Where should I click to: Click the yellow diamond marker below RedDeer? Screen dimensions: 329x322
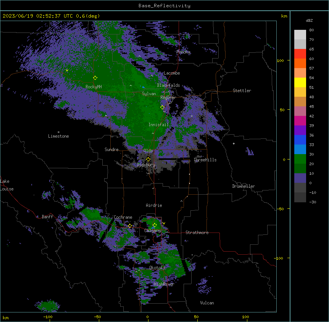point(162,107)
